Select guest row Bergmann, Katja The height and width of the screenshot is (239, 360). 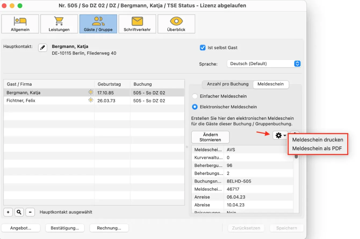point(94,93)
